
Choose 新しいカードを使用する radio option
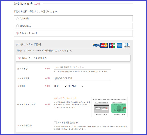click(x=20, y=58)
